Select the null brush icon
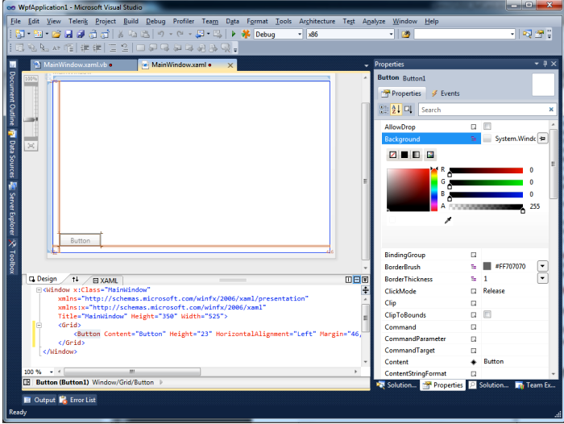 point(392,155)
